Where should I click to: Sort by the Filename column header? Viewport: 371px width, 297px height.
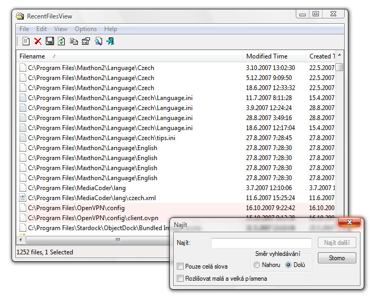(129, 56)
